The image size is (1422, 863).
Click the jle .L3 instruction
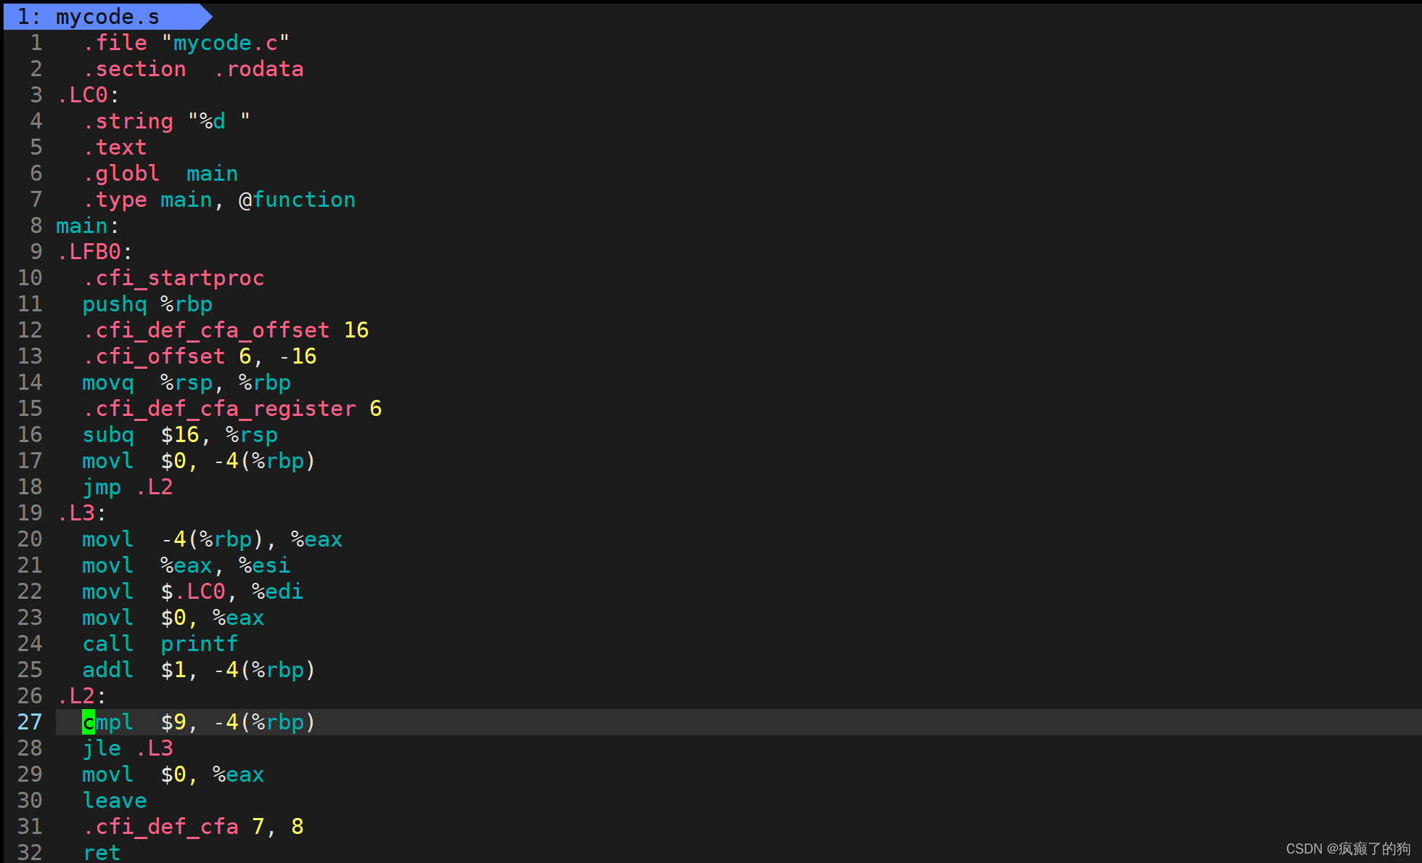128,748
